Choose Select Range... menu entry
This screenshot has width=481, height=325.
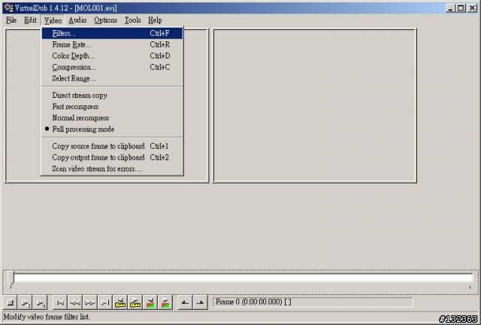click(112, 79)
